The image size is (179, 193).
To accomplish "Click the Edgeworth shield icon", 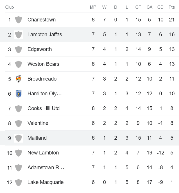I will click(19, 49).
